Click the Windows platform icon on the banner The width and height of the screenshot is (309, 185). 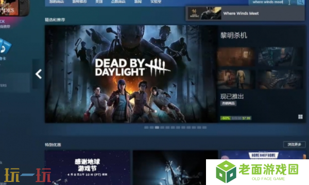(x=300, y=117)
